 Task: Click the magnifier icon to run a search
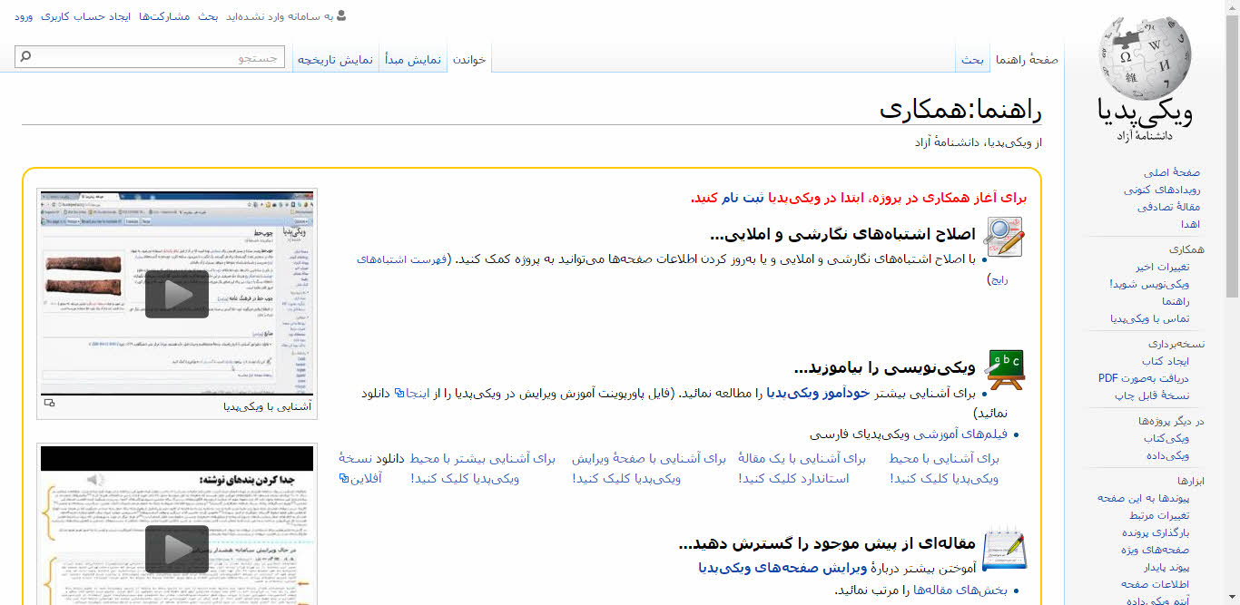pos(25,55)
